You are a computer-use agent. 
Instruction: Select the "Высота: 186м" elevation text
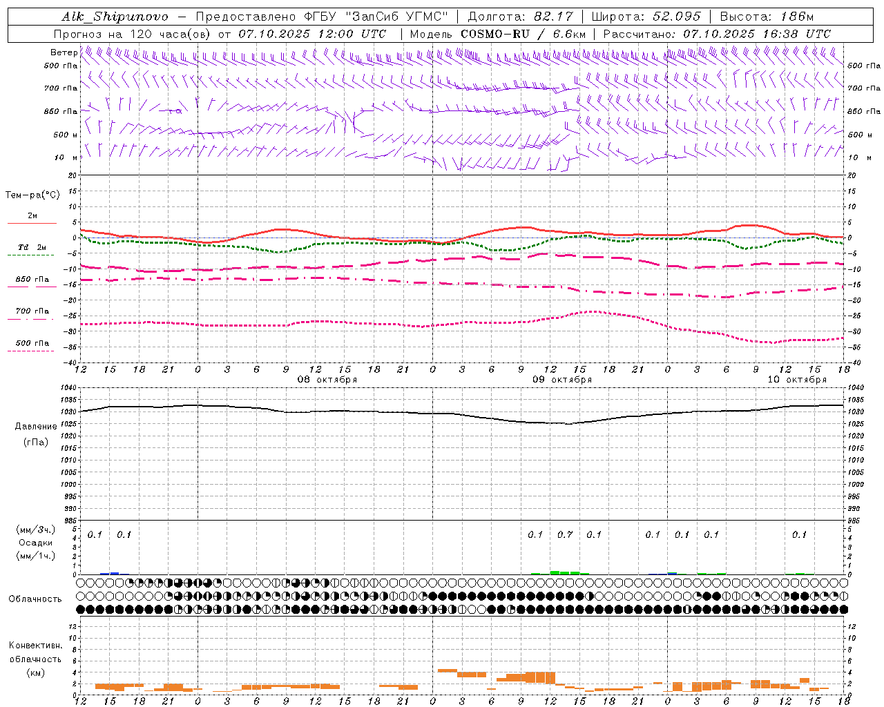tap(767, 17)
